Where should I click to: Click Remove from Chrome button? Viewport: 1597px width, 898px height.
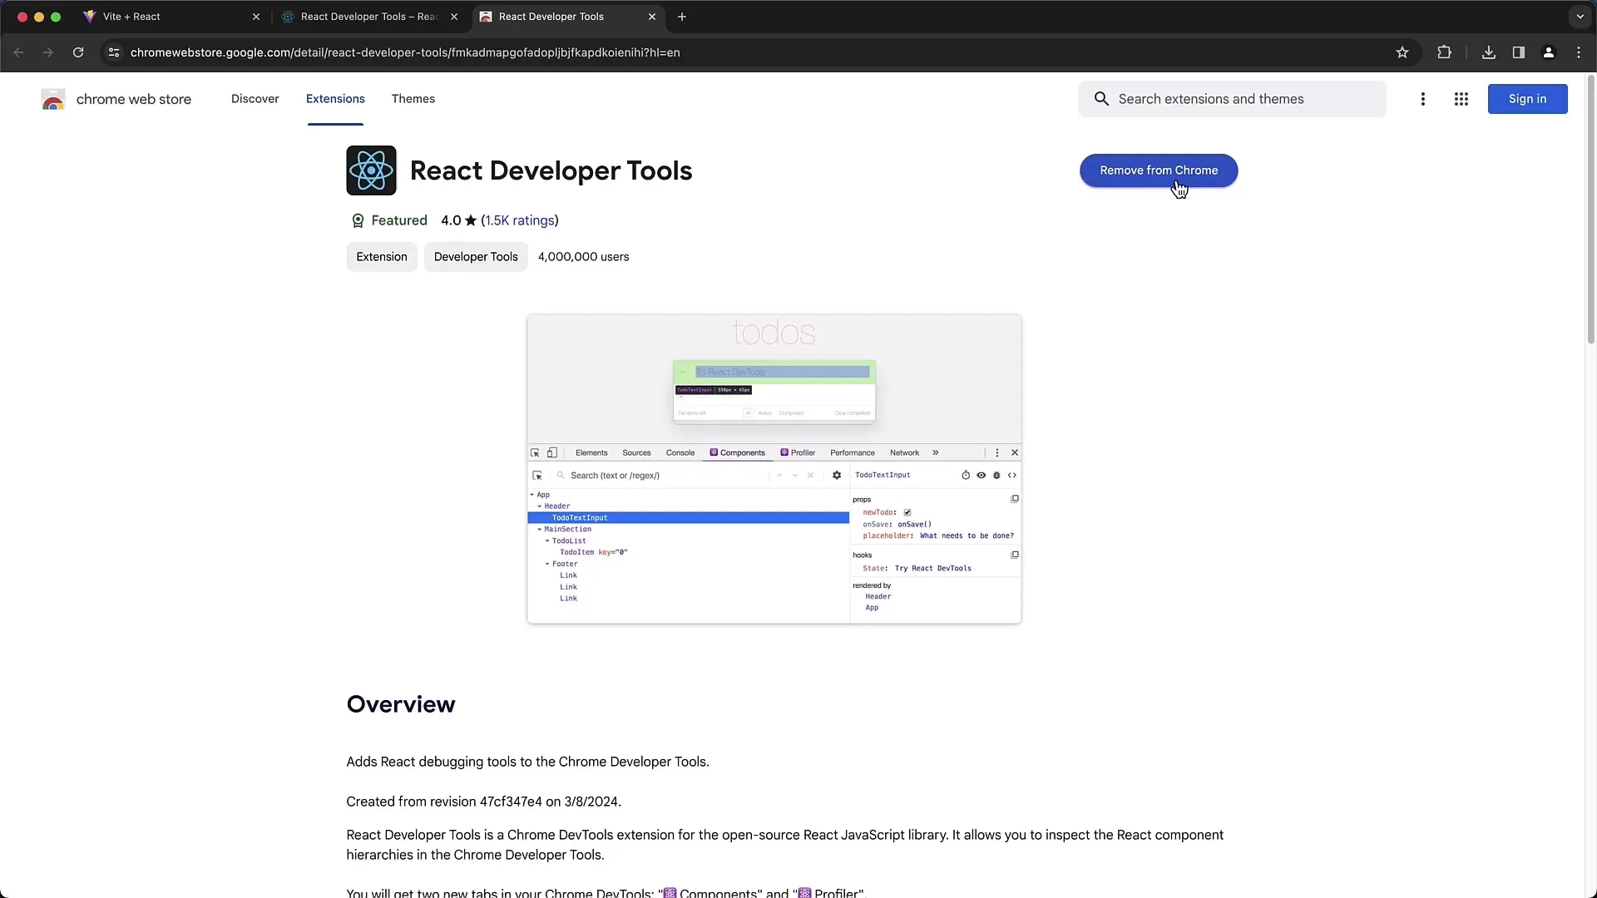click(x=1159, y=170)
